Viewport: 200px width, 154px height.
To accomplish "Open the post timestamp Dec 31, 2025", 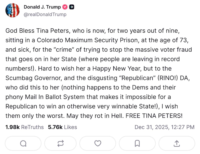I will coord(165,127).
